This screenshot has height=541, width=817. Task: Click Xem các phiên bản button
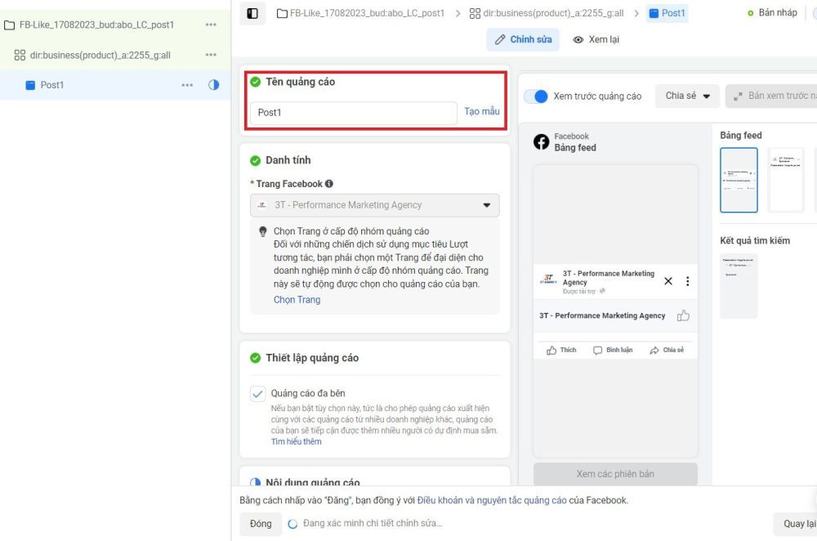pos(615,474)
